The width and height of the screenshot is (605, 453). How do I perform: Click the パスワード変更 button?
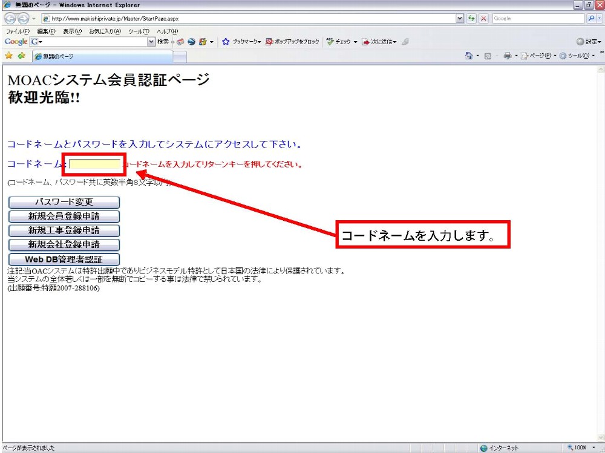[x=64, y=202]
